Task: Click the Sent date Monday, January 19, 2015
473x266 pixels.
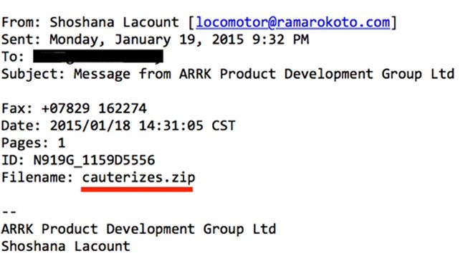Action: point(147,40)
